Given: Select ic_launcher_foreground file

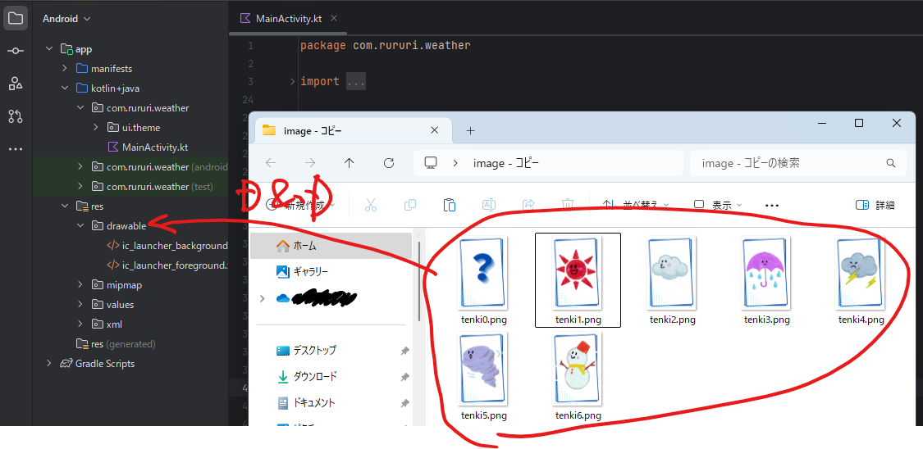Looking at the screenshot, I should coord(167,265).
